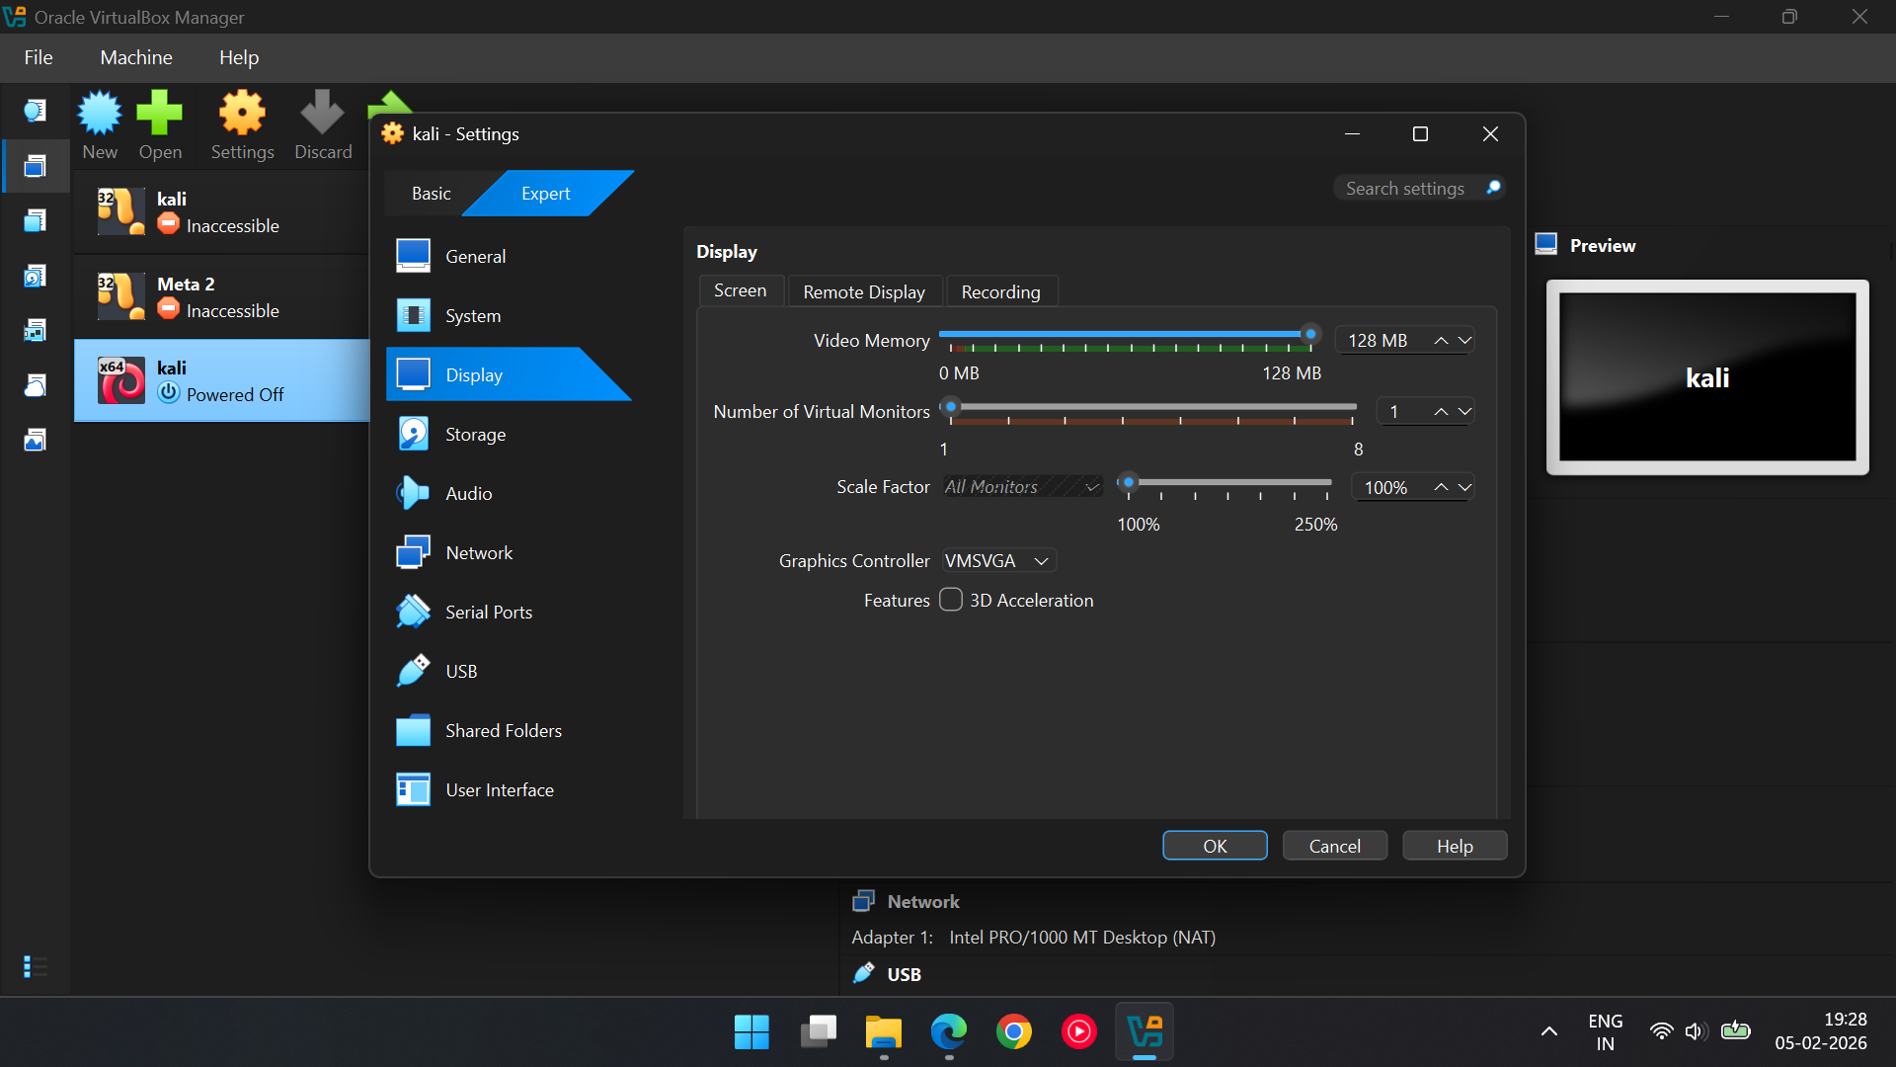1896x1067 pixels.
Task: Enable the 3D Acceleration checkbox
Action: (951, 601)
